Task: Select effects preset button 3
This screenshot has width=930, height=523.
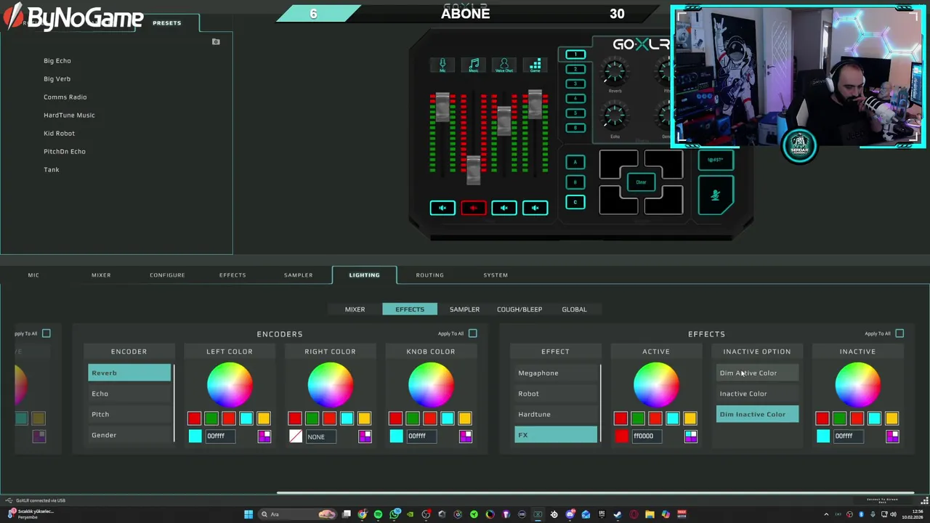Action: pyautogui.click(x=575, y=84)
